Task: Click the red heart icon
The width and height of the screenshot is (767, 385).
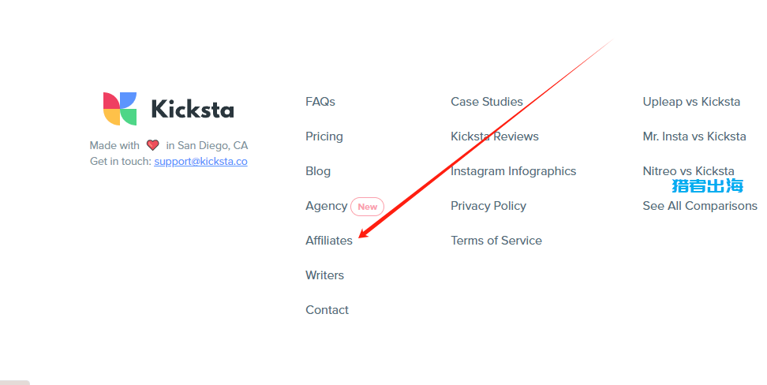Action: 152,145
